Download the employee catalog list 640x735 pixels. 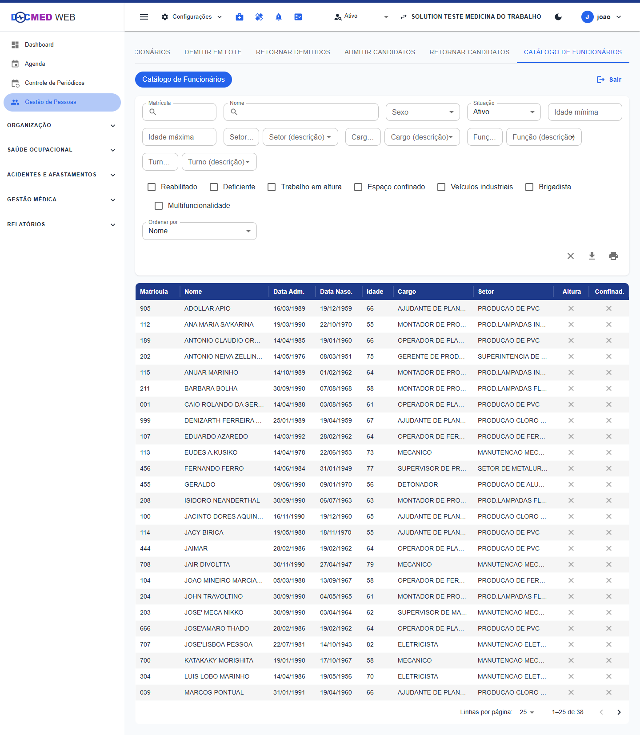click(x=592, y=256)
